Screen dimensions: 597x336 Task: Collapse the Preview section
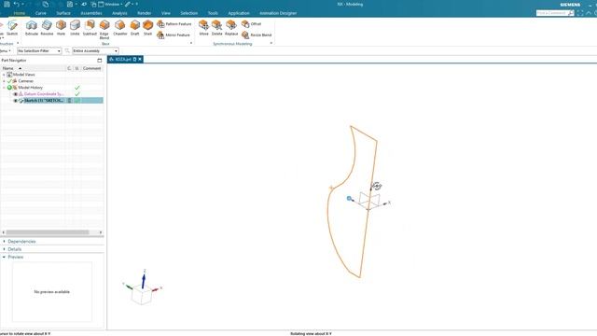pyautogui.click(x=4, y=258)
